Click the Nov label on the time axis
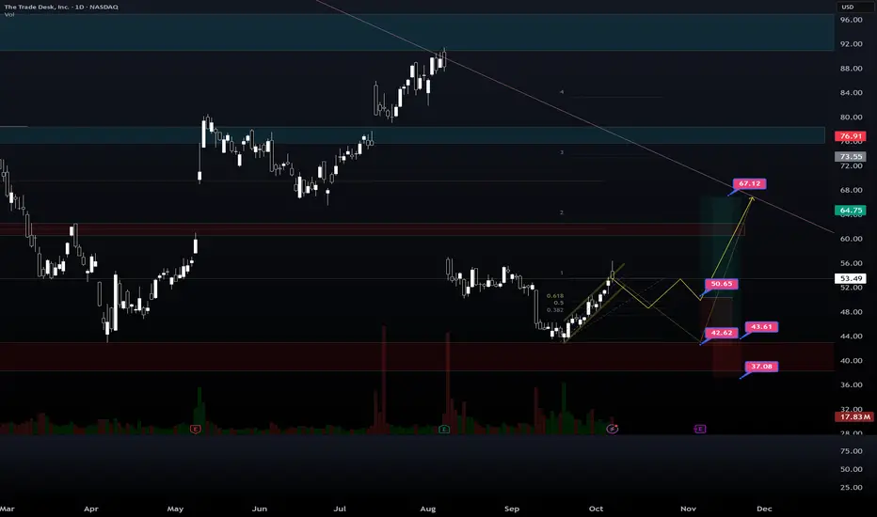Screen dimensions: 877x517 click(x=688, y=509)
